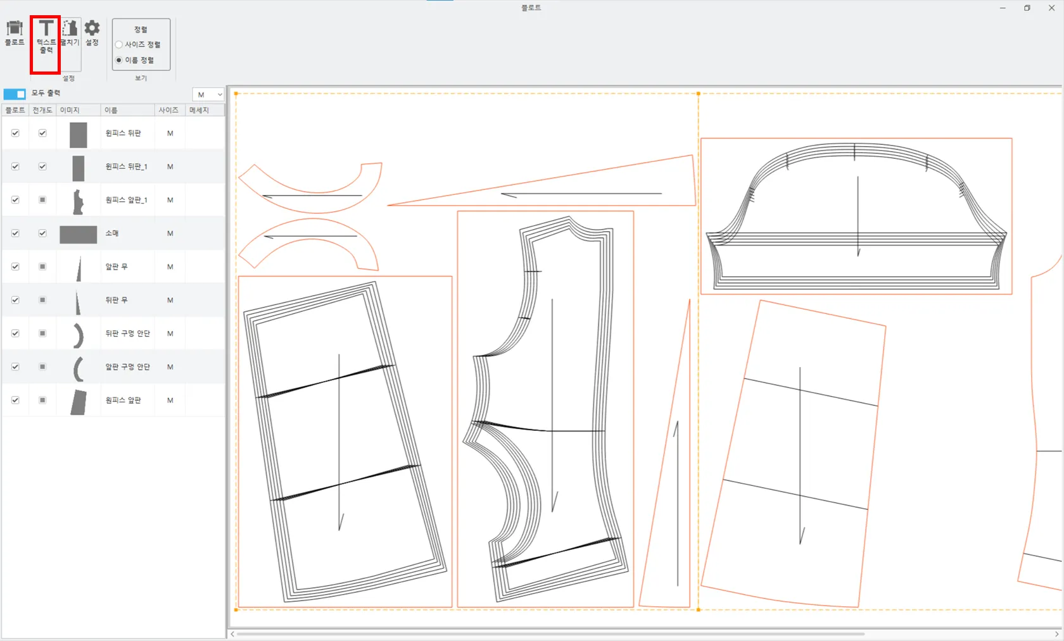1064x641 pixels.
Task: Click the left scroll arrow under the canvas
Action: pos(232,634)
